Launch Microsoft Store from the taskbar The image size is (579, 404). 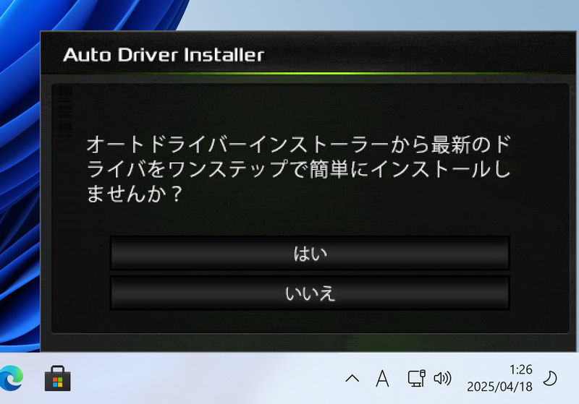pos(58,378)
